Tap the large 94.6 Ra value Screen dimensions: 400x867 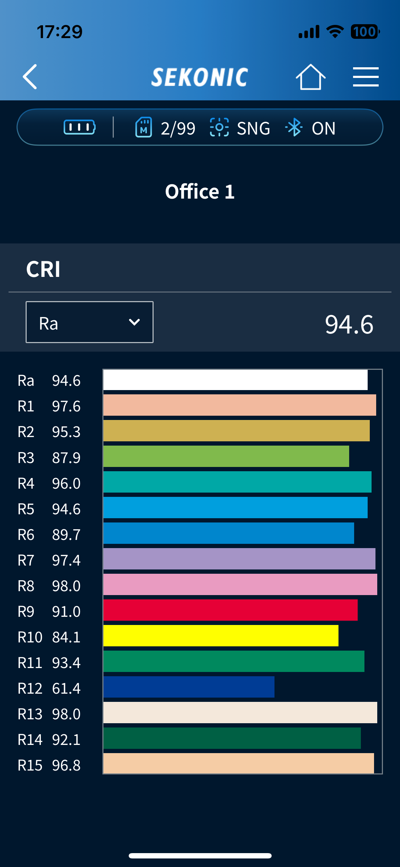pos(349,324)
